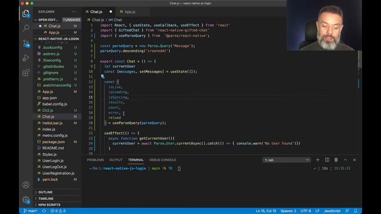
Task: Click the lightbulb code action icon
Action: tap(102, 77)
